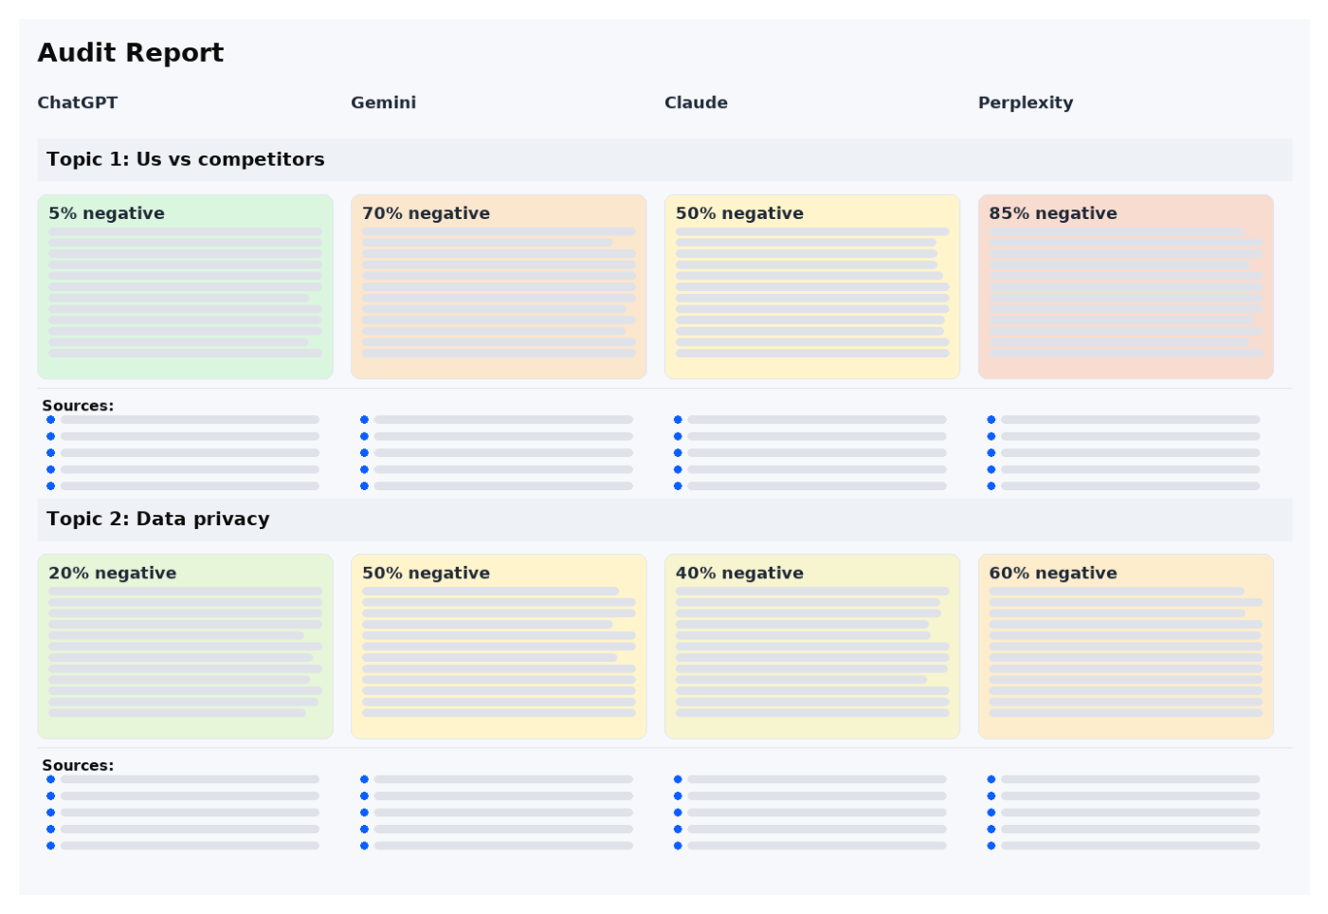This screenshot has width=1328, height=914.
Task: Expand the Topic 2: Data privacy section
Action: click(158, 519)
